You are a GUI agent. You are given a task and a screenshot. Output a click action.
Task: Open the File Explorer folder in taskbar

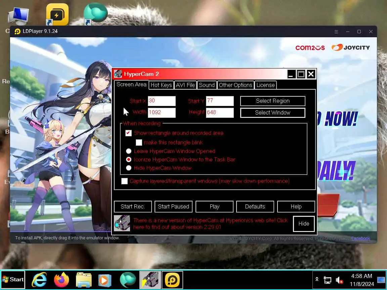84,280
